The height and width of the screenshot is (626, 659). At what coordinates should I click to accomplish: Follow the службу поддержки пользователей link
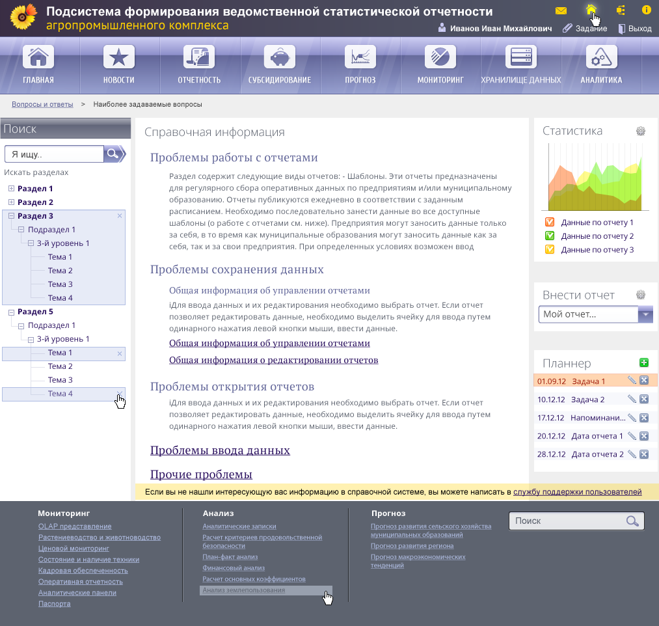pos(578,492)
